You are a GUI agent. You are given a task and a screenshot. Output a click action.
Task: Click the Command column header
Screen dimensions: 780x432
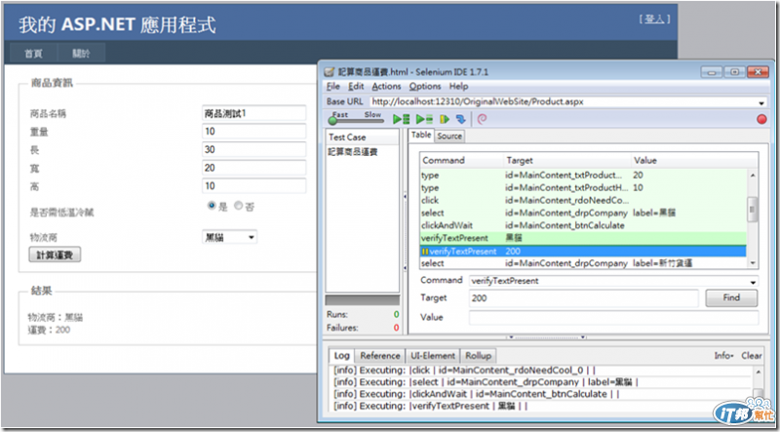[x=461, y=160]
